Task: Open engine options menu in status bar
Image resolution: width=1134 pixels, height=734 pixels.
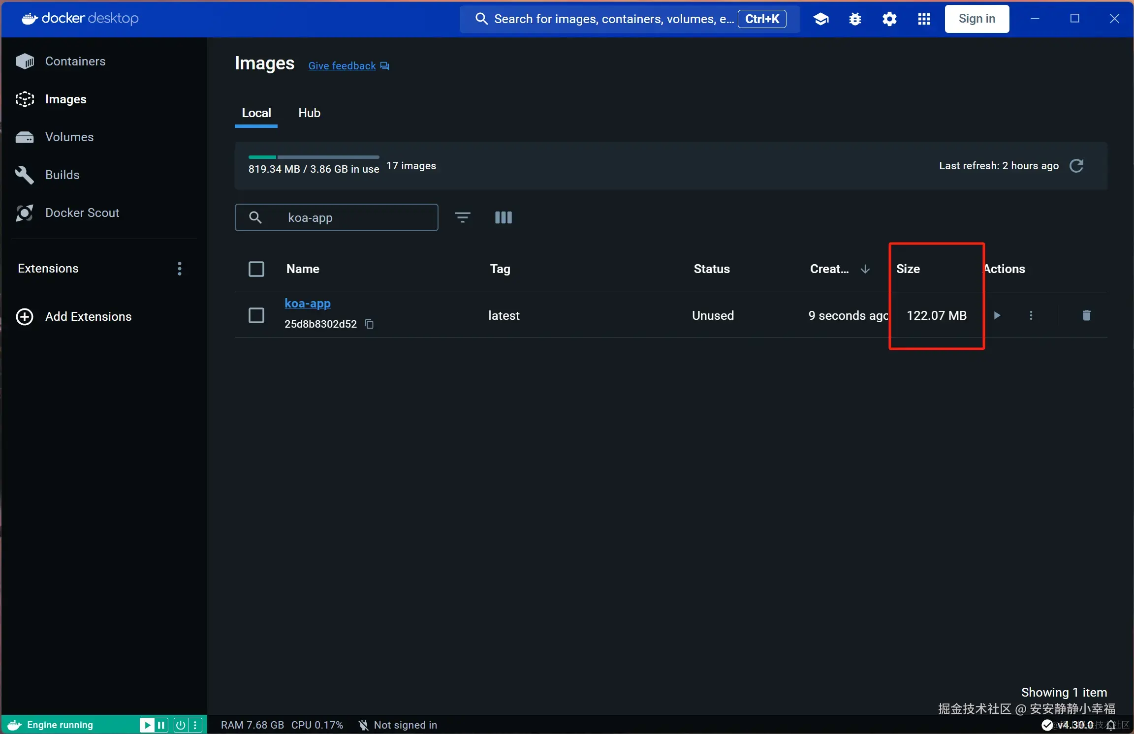Action: pyautogui.click(x=195, y=725)
